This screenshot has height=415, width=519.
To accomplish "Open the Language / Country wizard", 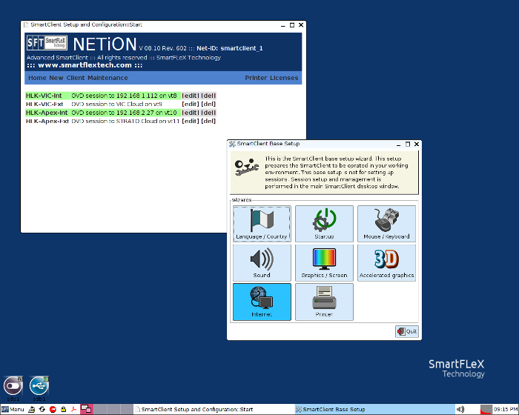I will [262, 223].
